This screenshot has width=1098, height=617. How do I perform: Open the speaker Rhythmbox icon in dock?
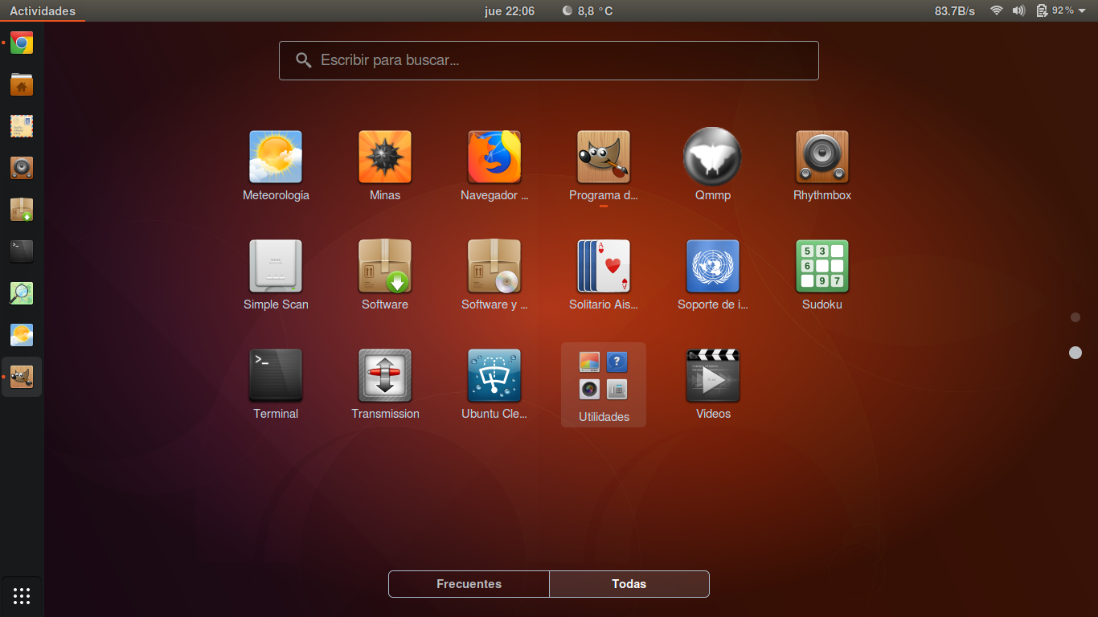[22, 168]
